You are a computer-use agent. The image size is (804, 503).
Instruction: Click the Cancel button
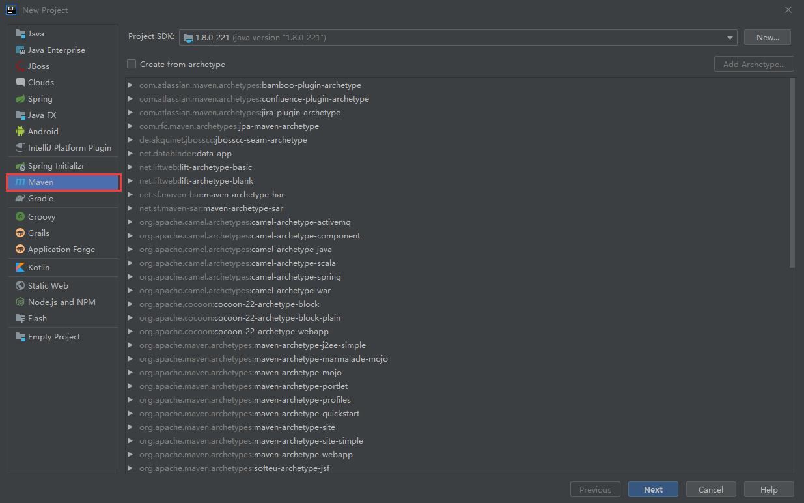711,490
